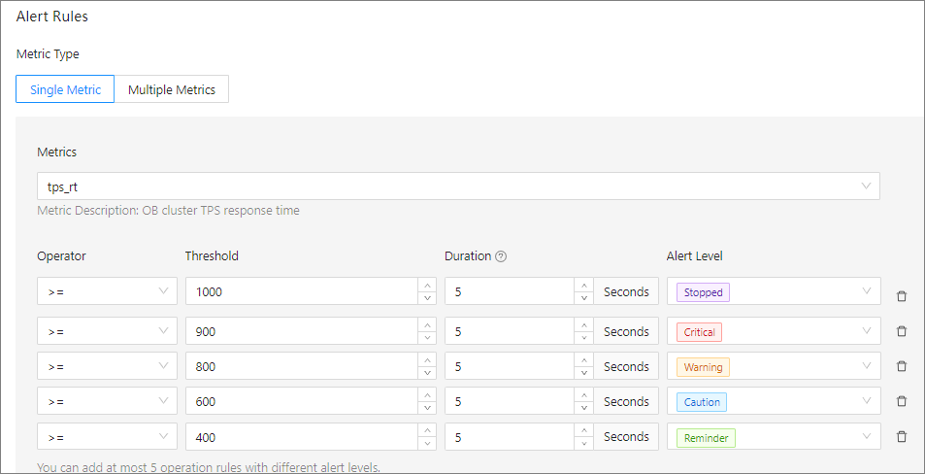Increase the 1000 threshold with up arrow
This screenshot has width=925, height=474.
pos(427,285)
